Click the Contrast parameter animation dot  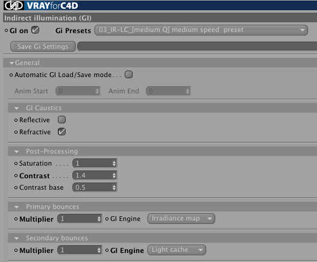[x=16, y=176]
